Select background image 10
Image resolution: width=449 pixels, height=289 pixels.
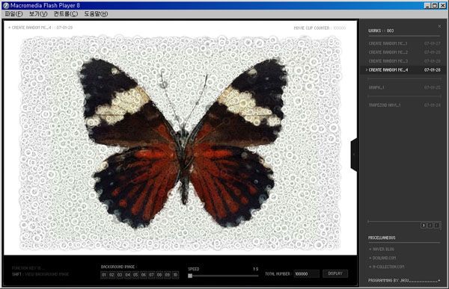(x=175, y=275)
